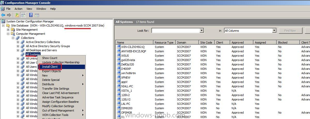The height and width of the screenshot is (119, 310).
Task: Sort by the Name column header
Action: (134, 42)
